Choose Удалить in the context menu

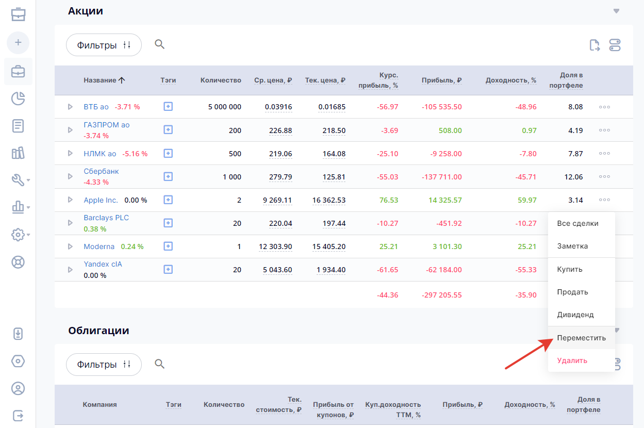click(572, 360)
